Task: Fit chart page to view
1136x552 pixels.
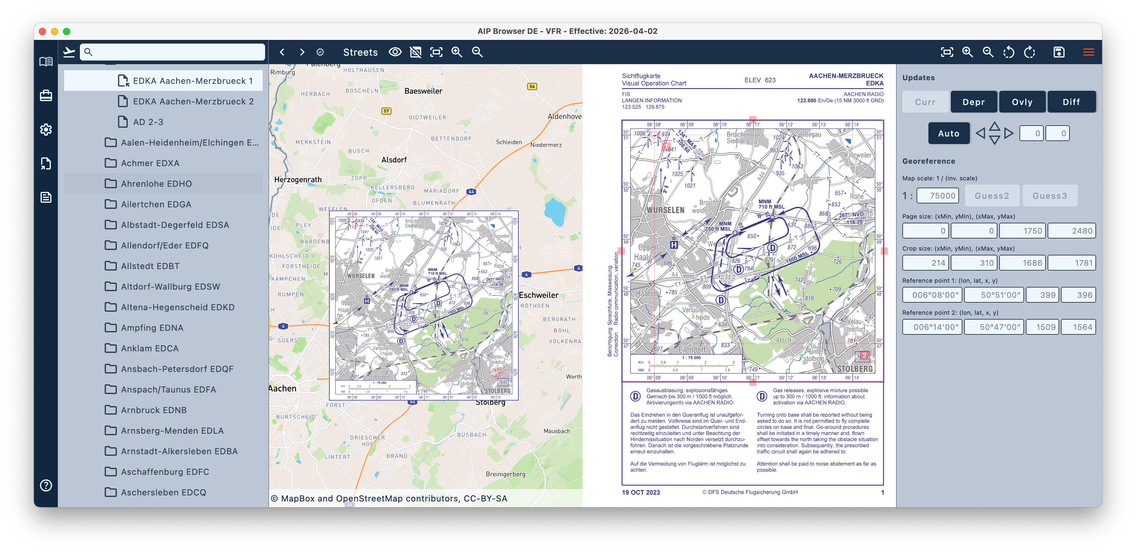Action: click(947, 52)
